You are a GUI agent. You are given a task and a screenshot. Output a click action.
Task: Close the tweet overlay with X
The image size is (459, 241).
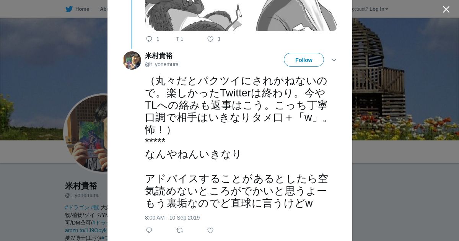446,9
